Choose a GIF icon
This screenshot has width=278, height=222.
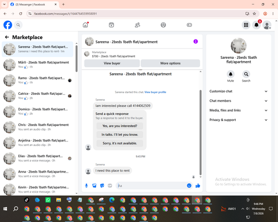tap(110, 185)
